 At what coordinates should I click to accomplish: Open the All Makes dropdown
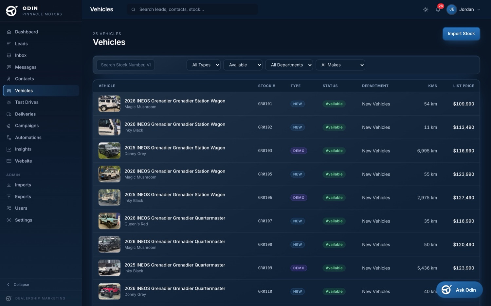340,65
